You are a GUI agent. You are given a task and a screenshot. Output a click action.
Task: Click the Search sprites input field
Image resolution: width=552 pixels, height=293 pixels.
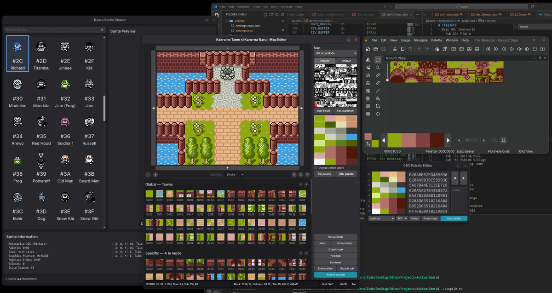tap(55, 29)
